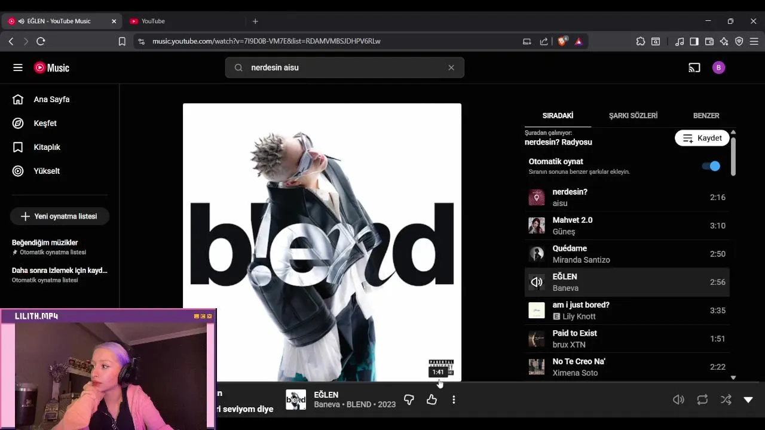Open the purple B account avatar
765x430 pixels.
pos(719,67)
